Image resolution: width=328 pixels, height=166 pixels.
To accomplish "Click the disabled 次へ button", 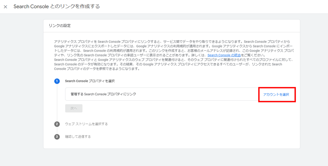I will pos(74,108).
